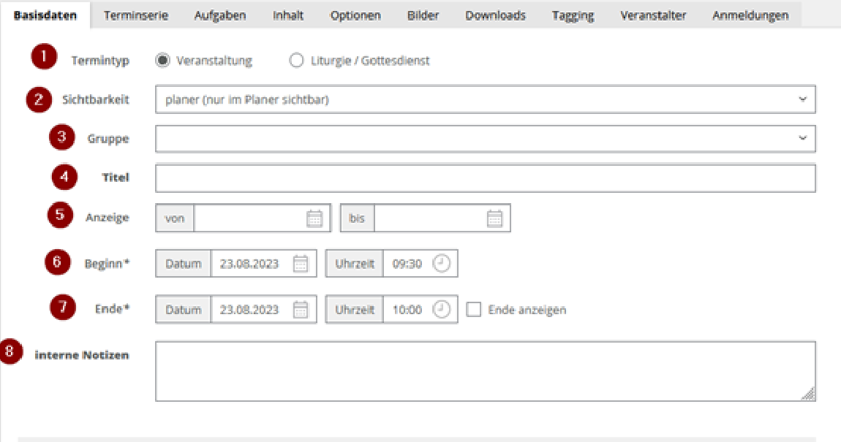Image resolution: width=841 pixels, height=442 pixels.
Task: Select the Veranstaltung radio button
Action: (x=163, y=61)
